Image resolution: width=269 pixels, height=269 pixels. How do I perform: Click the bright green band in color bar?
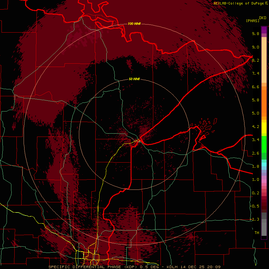(x=264, y=144)
